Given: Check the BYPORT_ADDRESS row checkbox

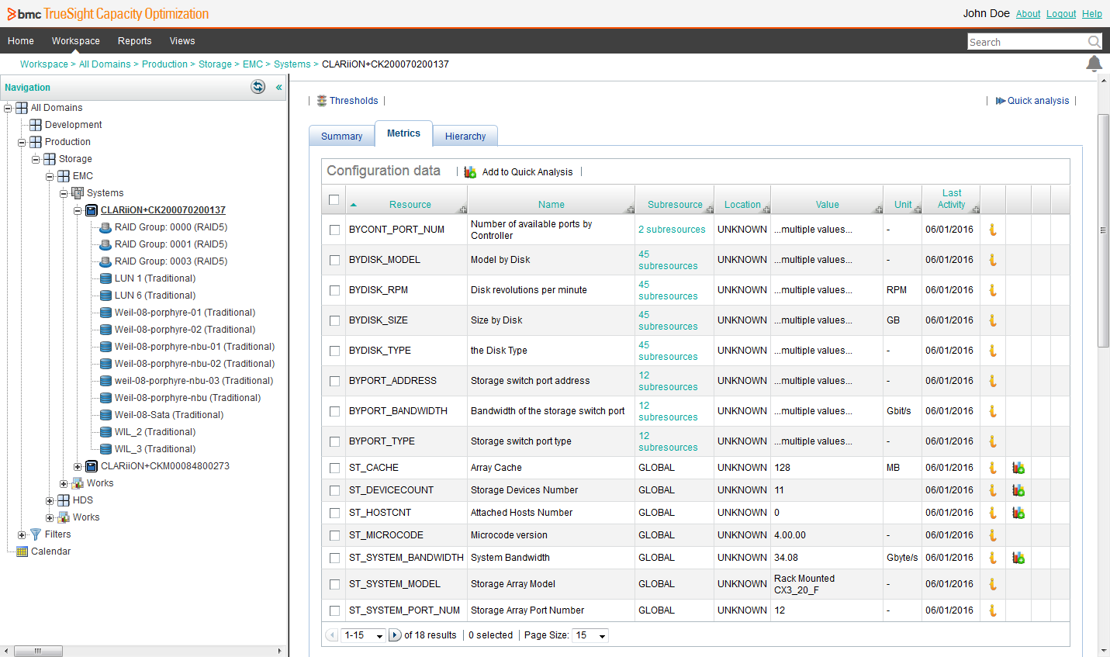Looking at the screenshot, I should pos(334,381).
